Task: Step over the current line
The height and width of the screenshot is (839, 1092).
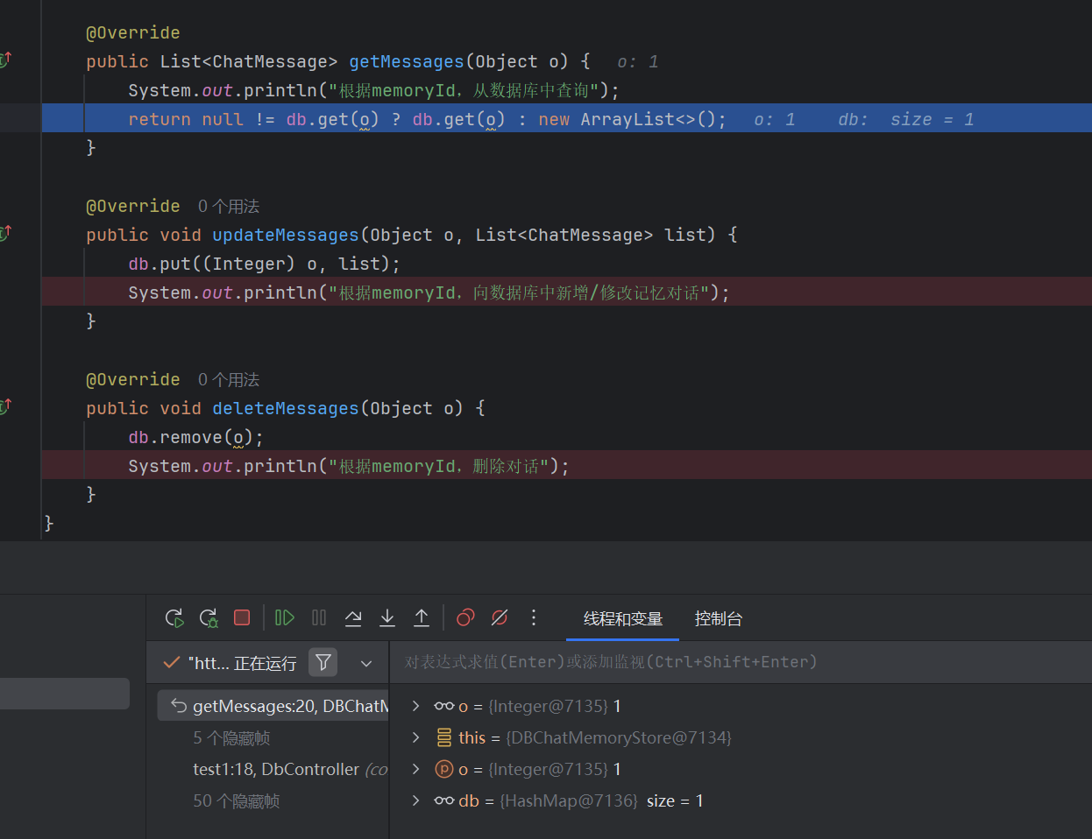Action: [x=353, y=618]
